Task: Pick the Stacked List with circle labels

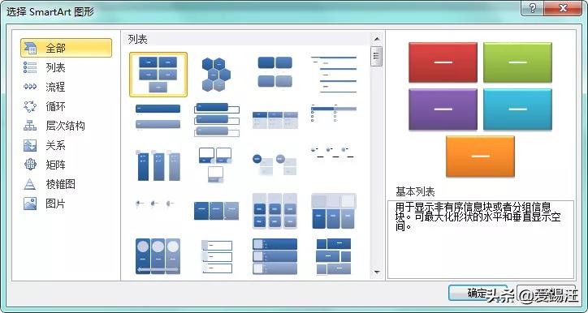Action: point(275,165)
